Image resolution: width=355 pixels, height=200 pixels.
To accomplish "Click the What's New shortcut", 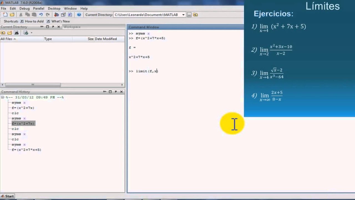I will click(x=58, y=21).
